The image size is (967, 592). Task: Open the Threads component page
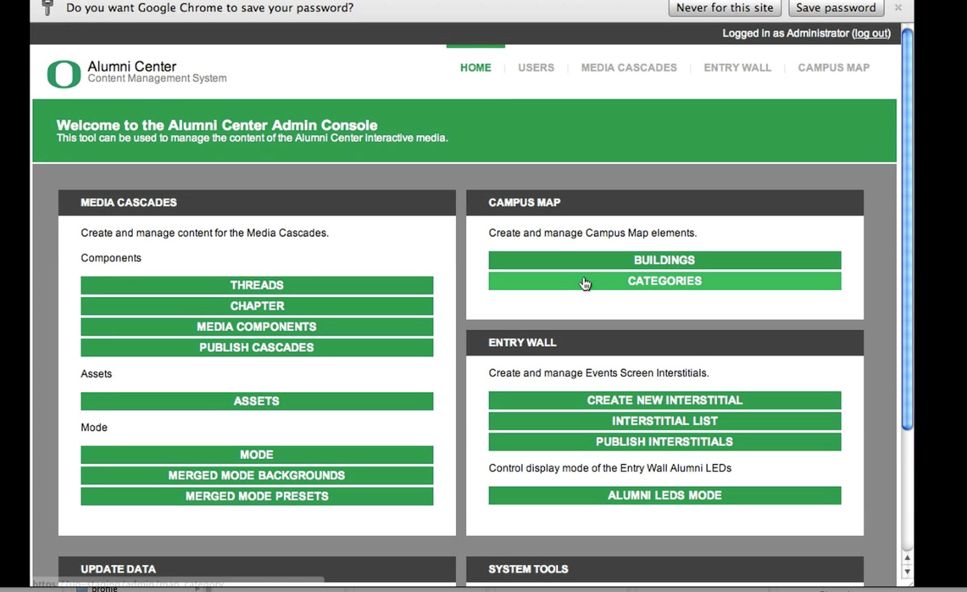point(257,285)
